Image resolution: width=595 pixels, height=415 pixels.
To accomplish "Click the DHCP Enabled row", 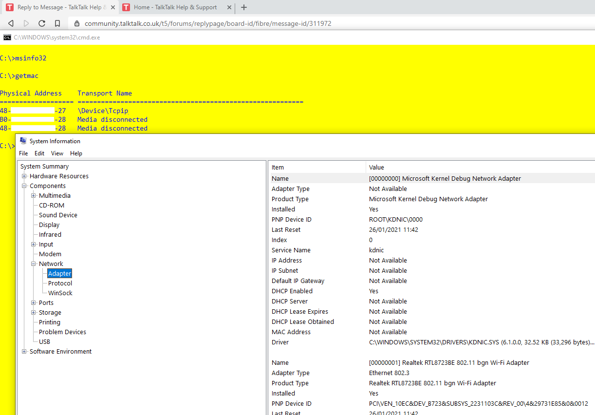I will click(x=432, y=291).
